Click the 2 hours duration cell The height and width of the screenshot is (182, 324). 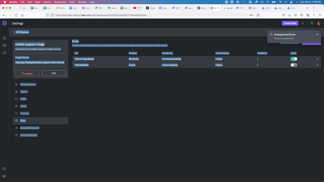tap(132, 65)
